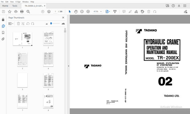
Task: Select page 4 thumbnail
Action: click(x=48, y=59)
